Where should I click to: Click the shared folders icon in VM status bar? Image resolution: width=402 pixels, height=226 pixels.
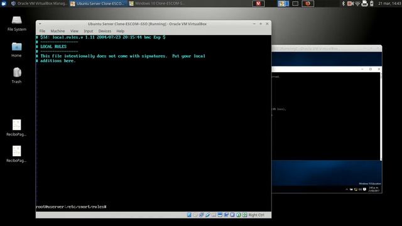(214, 215)
